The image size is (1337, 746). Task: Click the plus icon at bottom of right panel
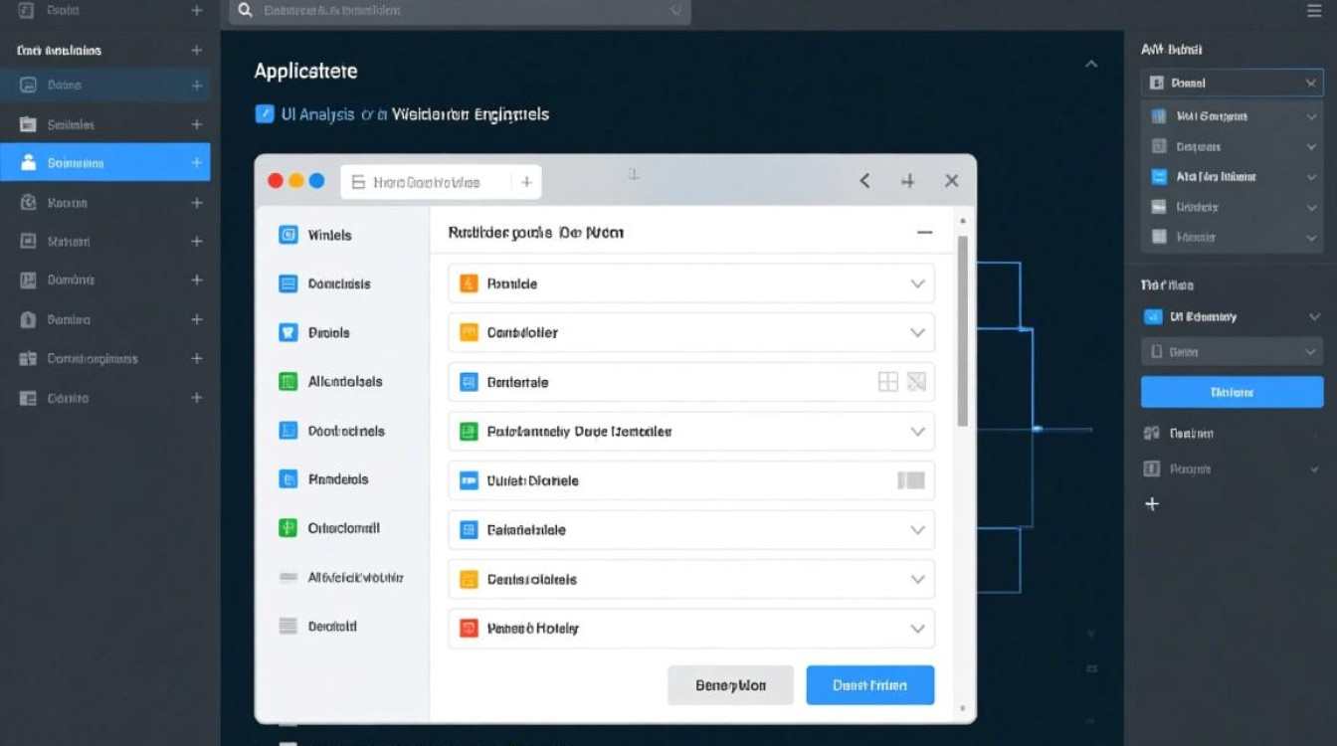point(1152,504)
